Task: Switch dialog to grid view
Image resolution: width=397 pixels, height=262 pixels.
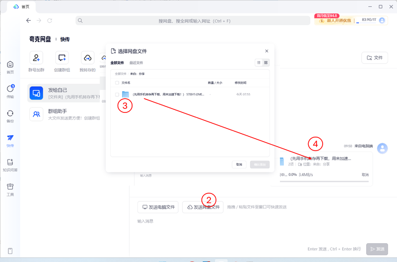Action: click(266, 62)
